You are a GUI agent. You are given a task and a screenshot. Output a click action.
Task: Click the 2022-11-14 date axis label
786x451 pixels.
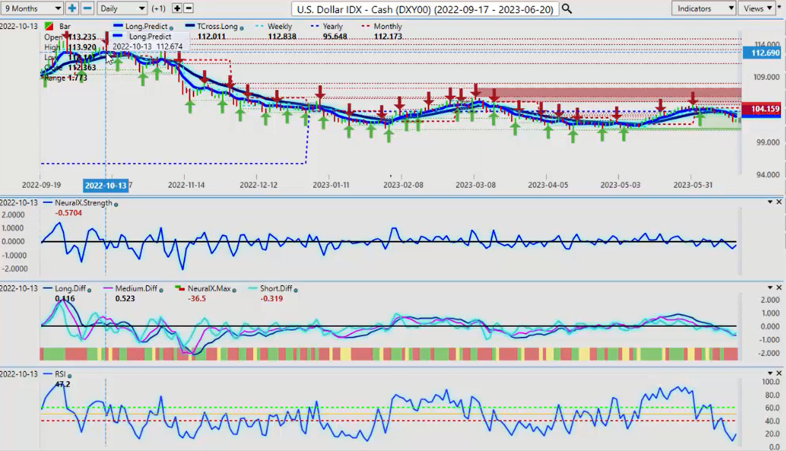tap(186, 185)
